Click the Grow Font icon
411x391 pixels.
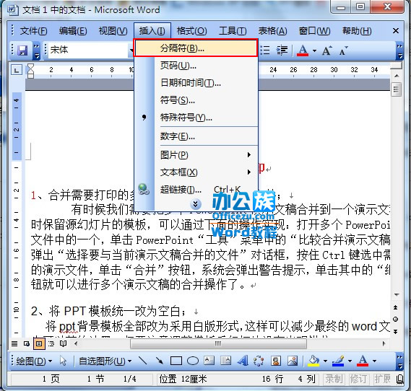point(327,50)
